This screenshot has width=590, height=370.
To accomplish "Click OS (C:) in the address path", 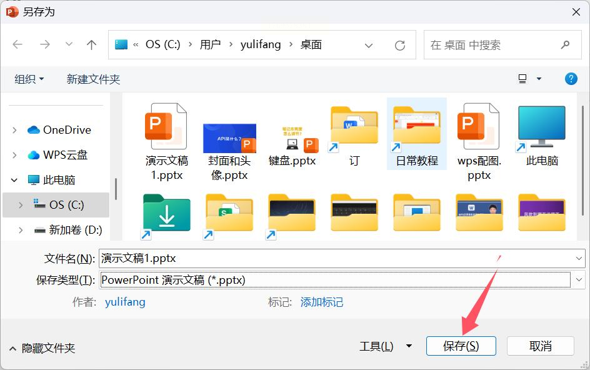I will pyautogui.click(x=163, y=45).
